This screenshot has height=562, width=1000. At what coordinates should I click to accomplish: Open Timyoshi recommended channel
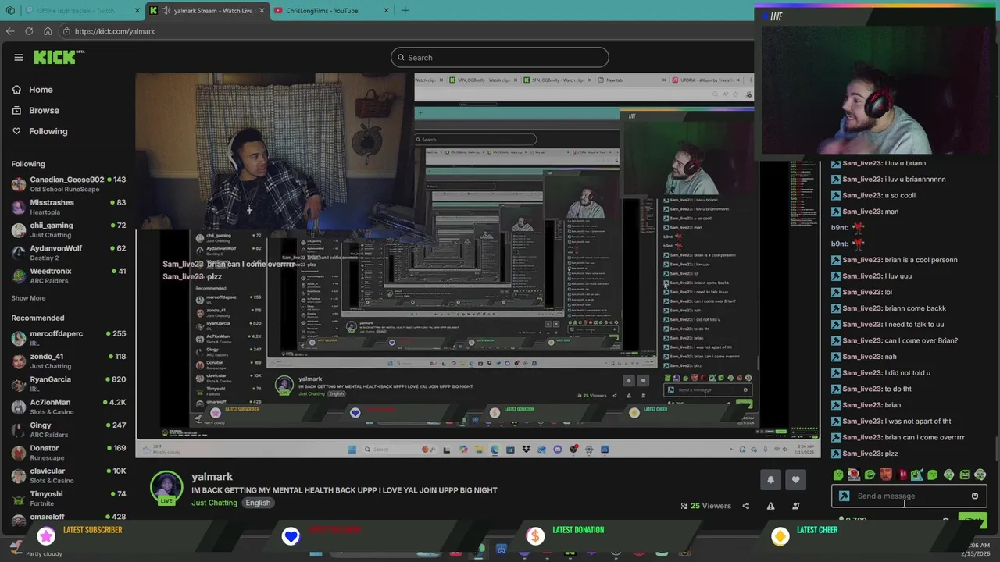pyautogui.click(x=69, y=498)
